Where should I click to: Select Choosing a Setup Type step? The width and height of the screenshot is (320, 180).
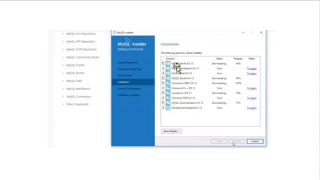(129, 69)
